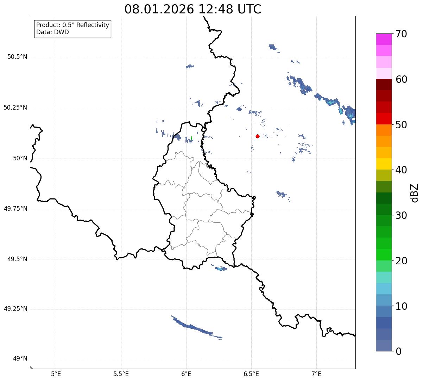
Task: Click the 49.75°N latitude label
Action: 15,209
